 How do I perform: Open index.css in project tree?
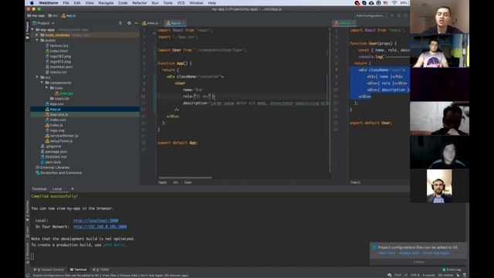[x=56, y=120]
